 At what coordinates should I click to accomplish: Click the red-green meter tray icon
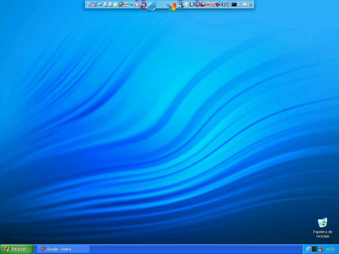pyautogui.click(x=315, y=249)
